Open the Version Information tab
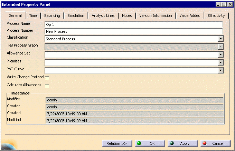This screenshot has width=235, height=151. click(x=156, y=16)
